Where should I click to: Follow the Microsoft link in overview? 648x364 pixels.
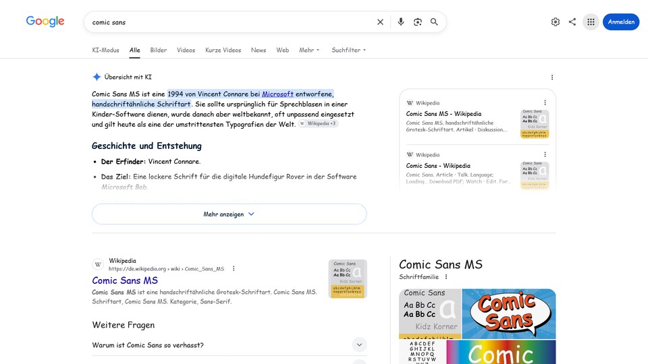coord(277,94)
